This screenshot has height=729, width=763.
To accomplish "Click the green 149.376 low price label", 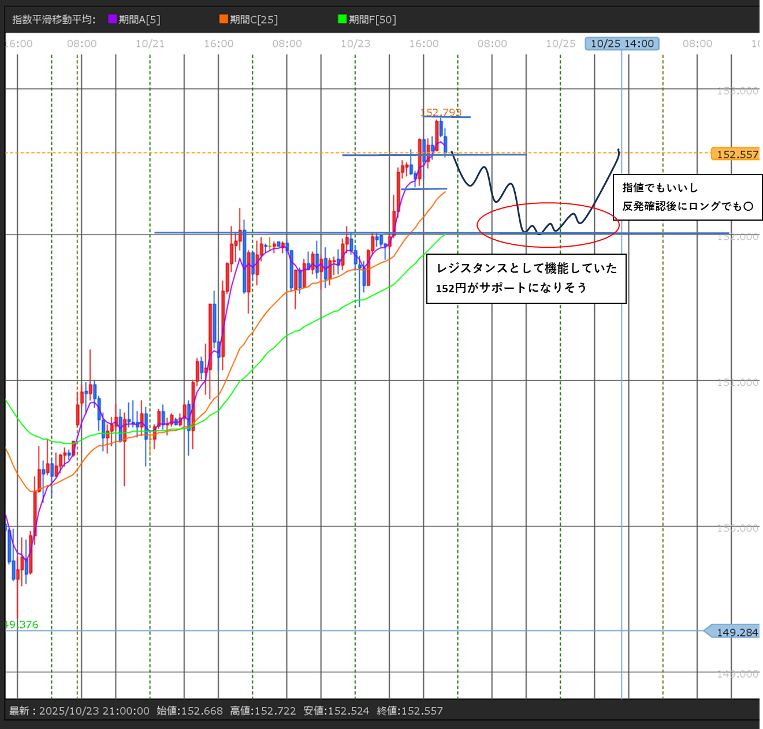I will 21,624.
